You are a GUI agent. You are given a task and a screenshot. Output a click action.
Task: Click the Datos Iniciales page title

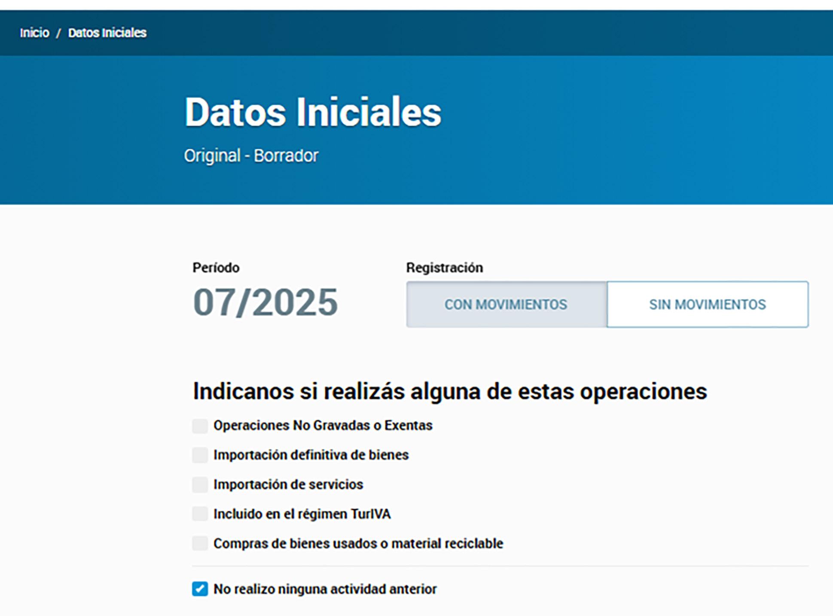pos(312,112)
